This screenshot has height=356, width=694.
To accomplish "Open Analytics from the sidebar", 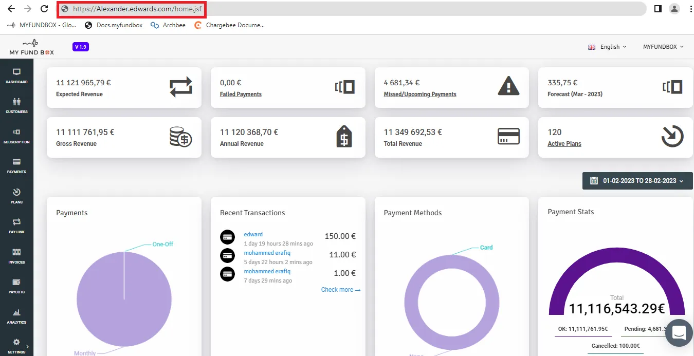I will pyautogui.click(x=16, y=316).
